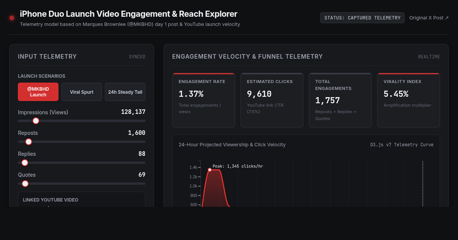Click the SYNCED status label
The width and height of the screenshot is (458, 240).
(x=137, y=57)
